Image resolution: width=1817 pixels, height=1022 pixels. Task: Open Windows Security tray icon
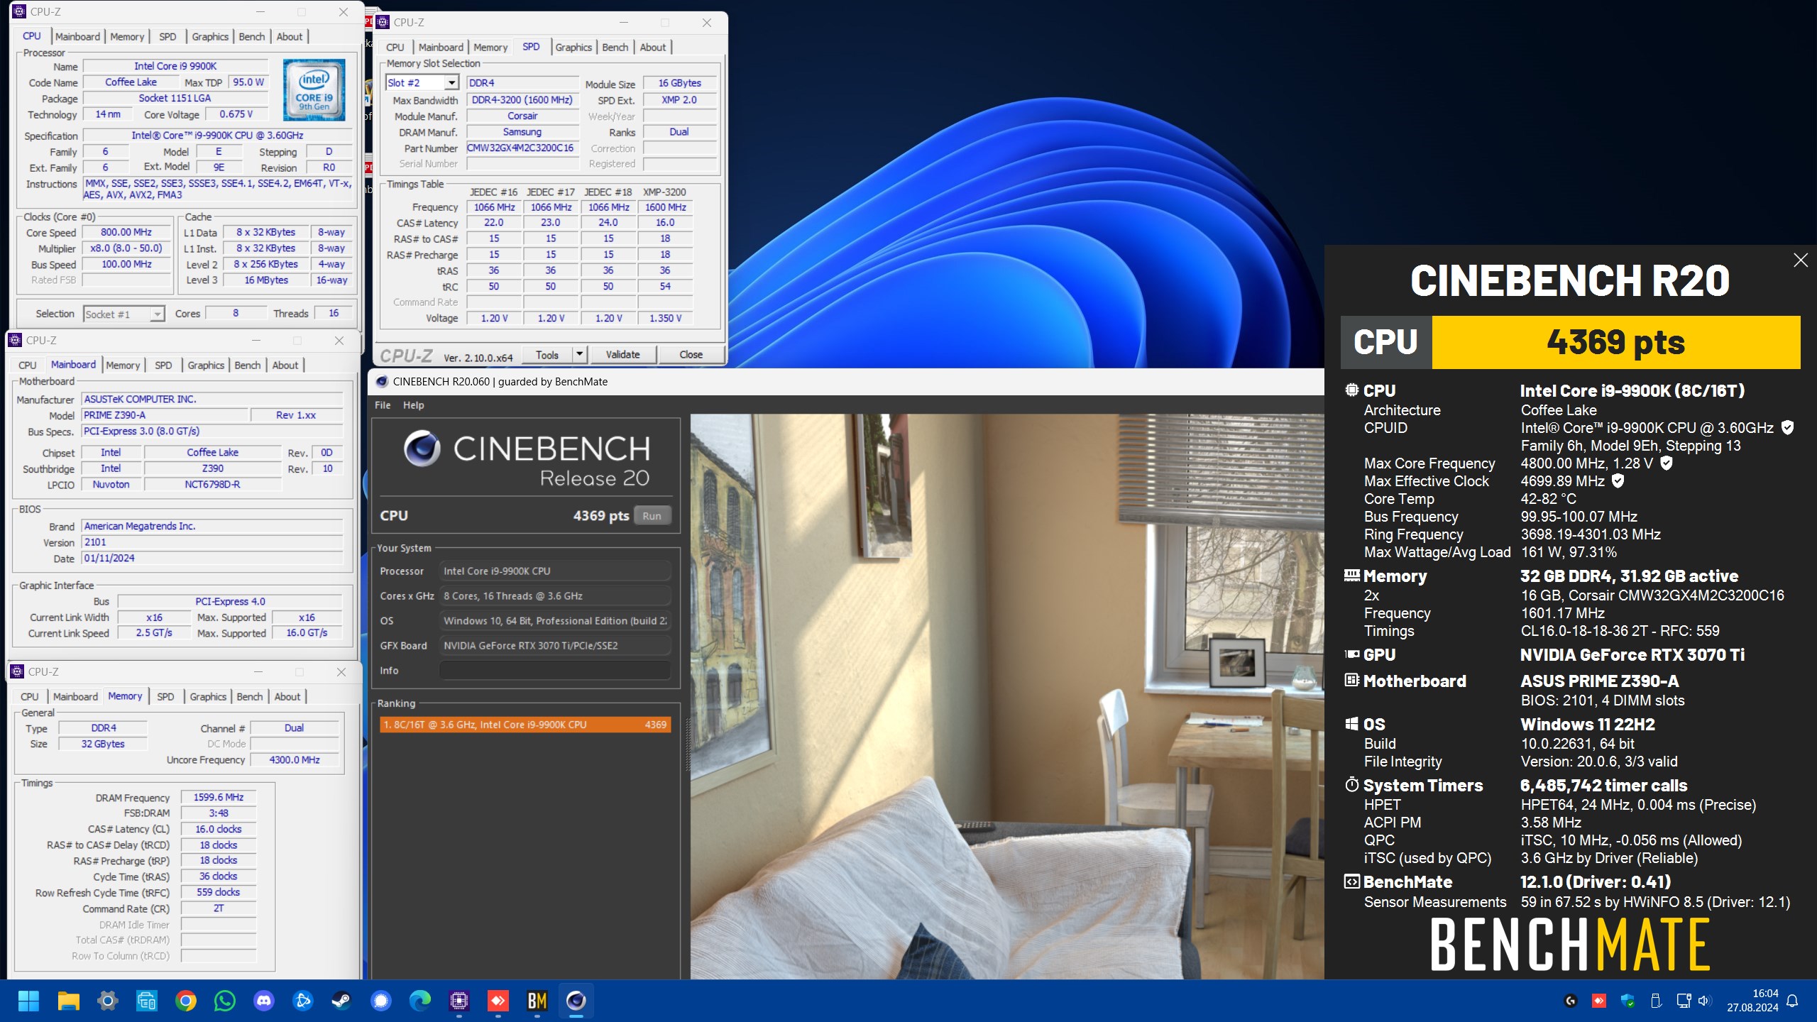(1627, 1001)
